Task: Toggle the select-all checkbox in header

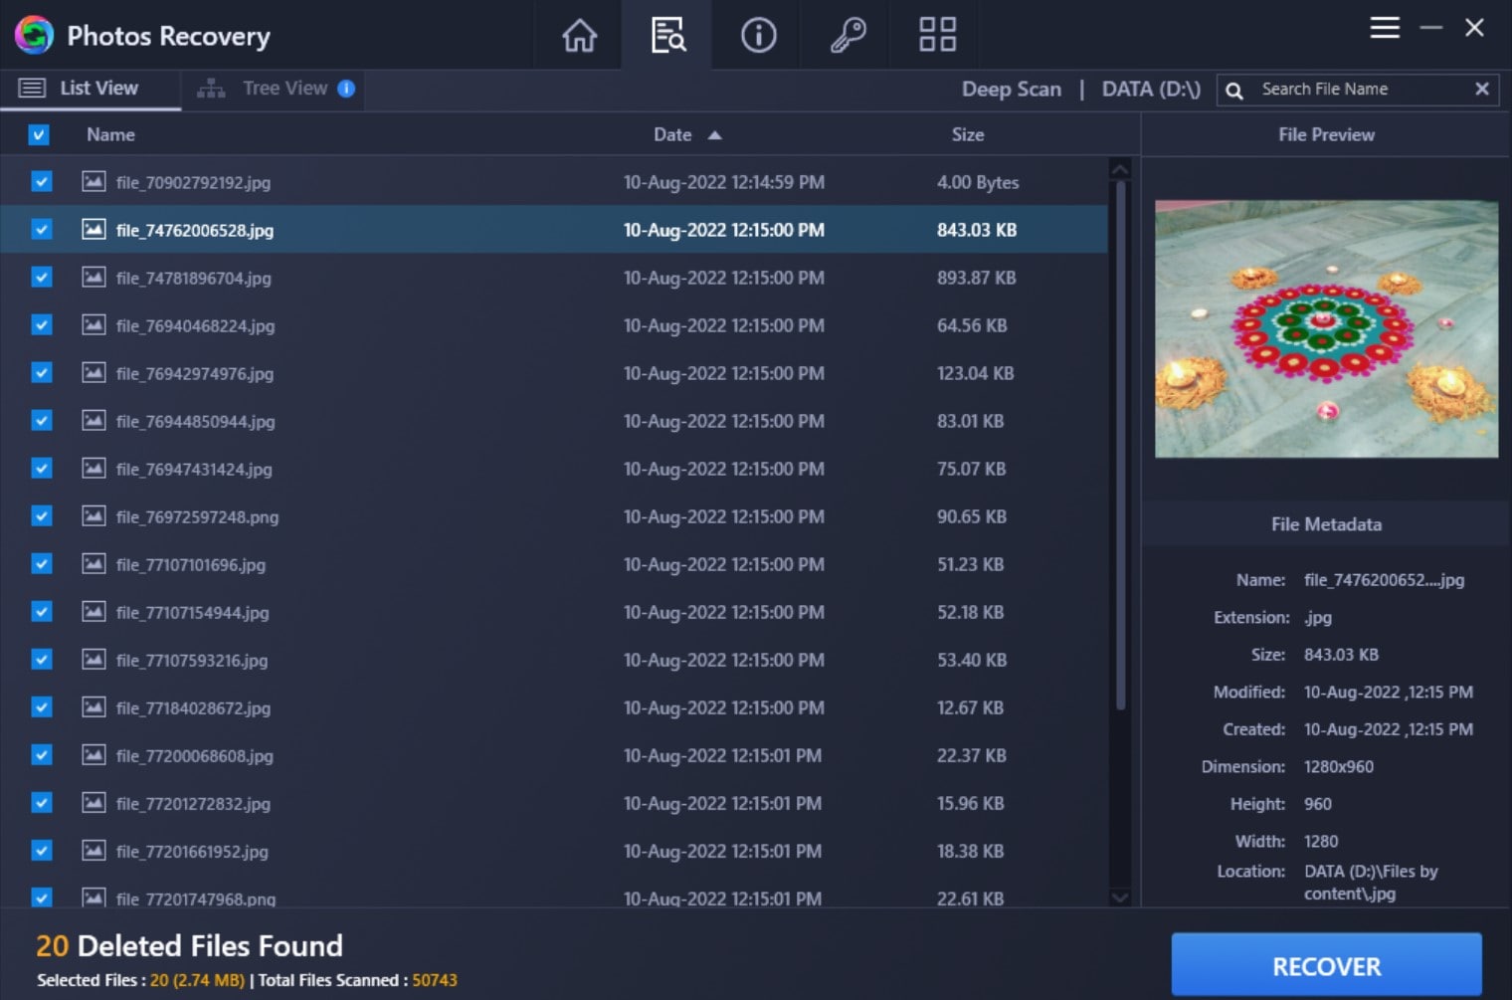Action: click(x=39, y=135)
